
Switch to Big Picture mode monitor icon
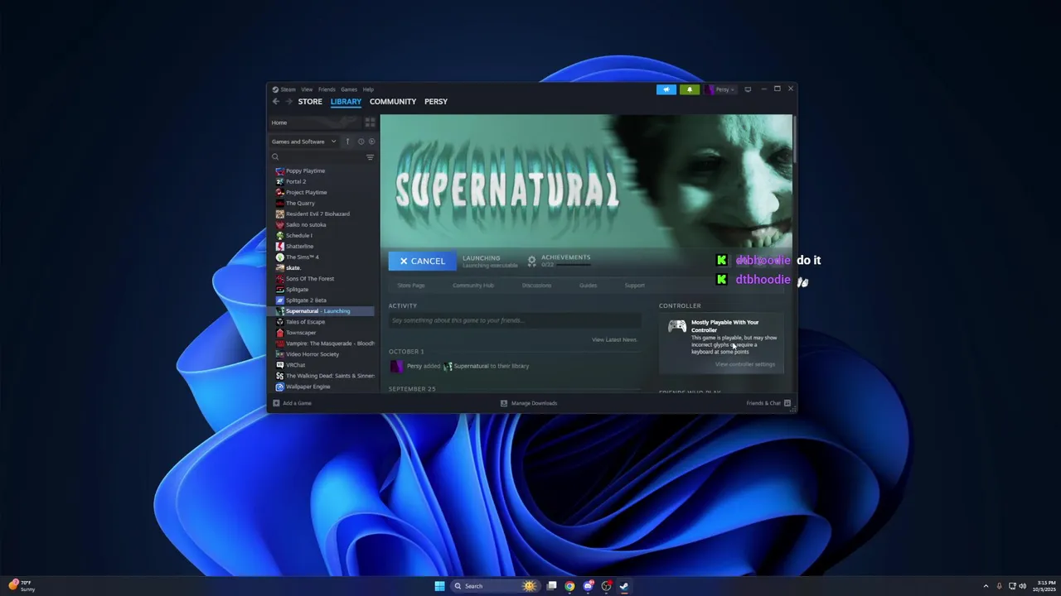pos(748,89)
